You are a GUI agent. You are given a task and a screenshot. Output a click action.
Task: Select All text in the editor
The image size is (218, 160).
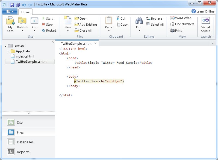pyautogui.click(x=155, y=25)
